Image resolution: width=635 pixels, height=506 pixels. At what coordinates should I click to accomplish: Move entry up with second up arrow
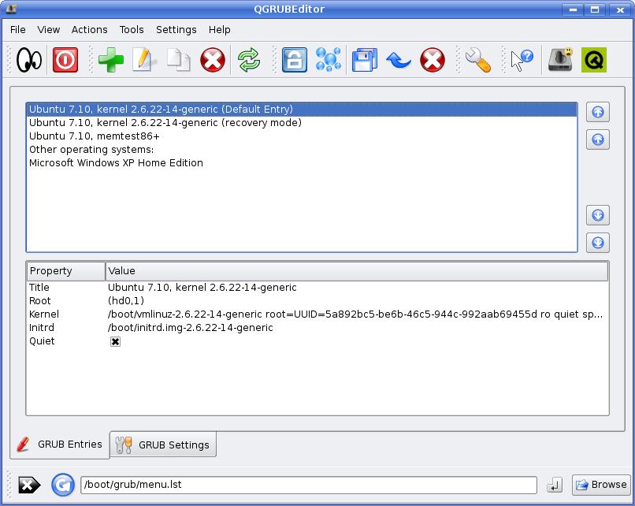coord(598,140)
